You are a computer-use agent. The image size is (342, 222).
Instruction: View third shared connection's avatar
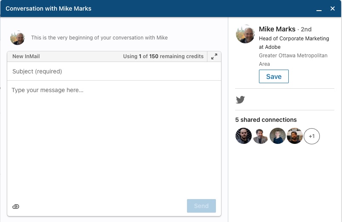point(278,136)
